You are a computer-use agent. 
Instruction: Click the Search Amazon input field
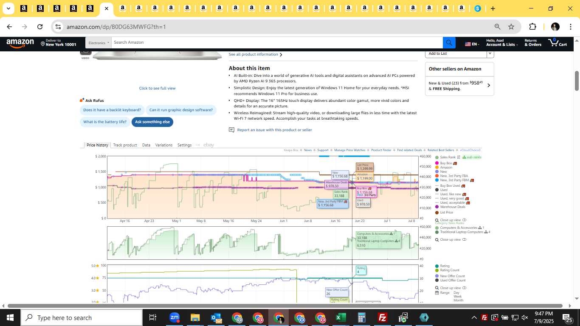(x=277, y=42)
